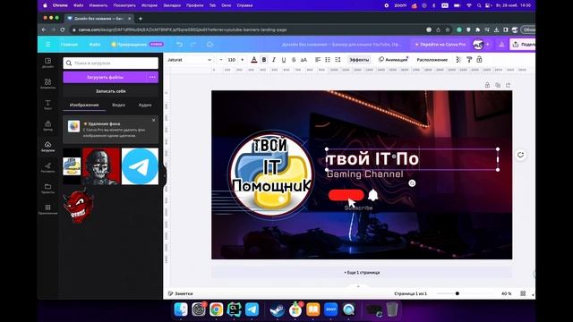
Task: Toggle bulleted list formatting
Action: click(x=328, y=60)
